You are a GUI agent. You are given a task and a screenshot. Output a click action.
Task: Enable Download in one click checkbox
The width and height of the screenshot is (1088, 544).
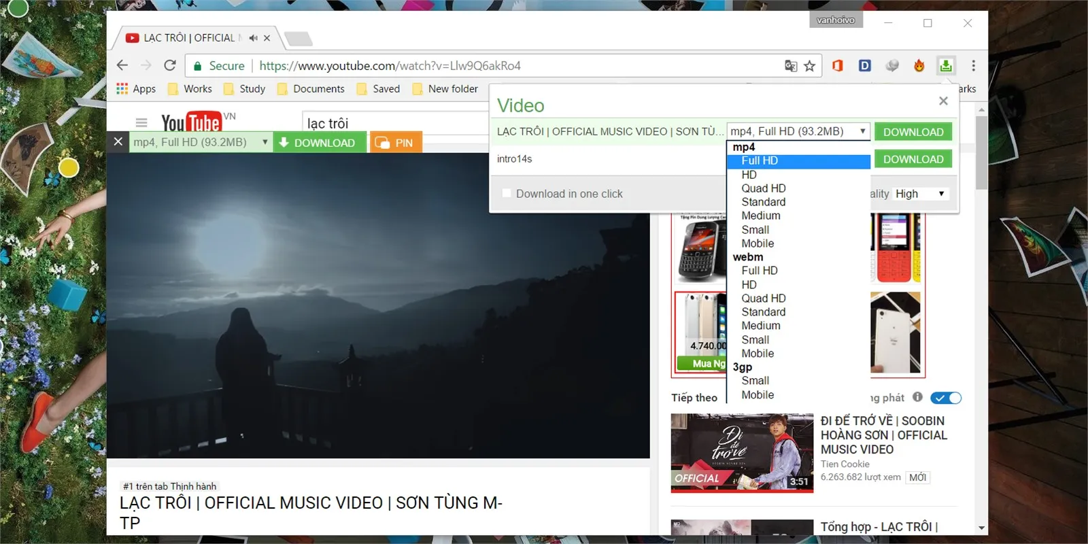pyautogui.click(x=507, y=193)
